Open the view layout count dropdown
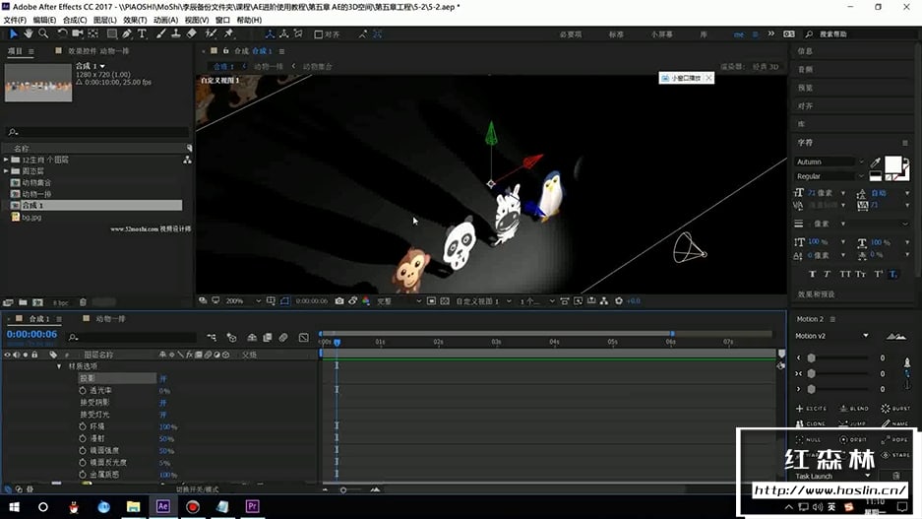Viewport: 922px width, 519px height. [552, 300]
